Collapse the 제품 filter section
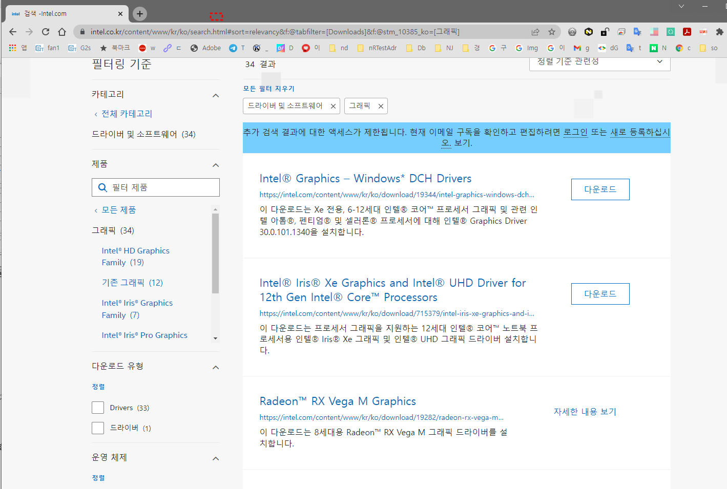This screenshot has height=489, width=727. click(x=216, y=165)
